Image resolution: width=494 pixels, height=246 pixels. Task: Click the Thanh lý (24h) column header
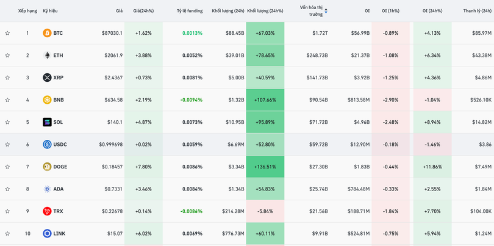click(477, 11)
